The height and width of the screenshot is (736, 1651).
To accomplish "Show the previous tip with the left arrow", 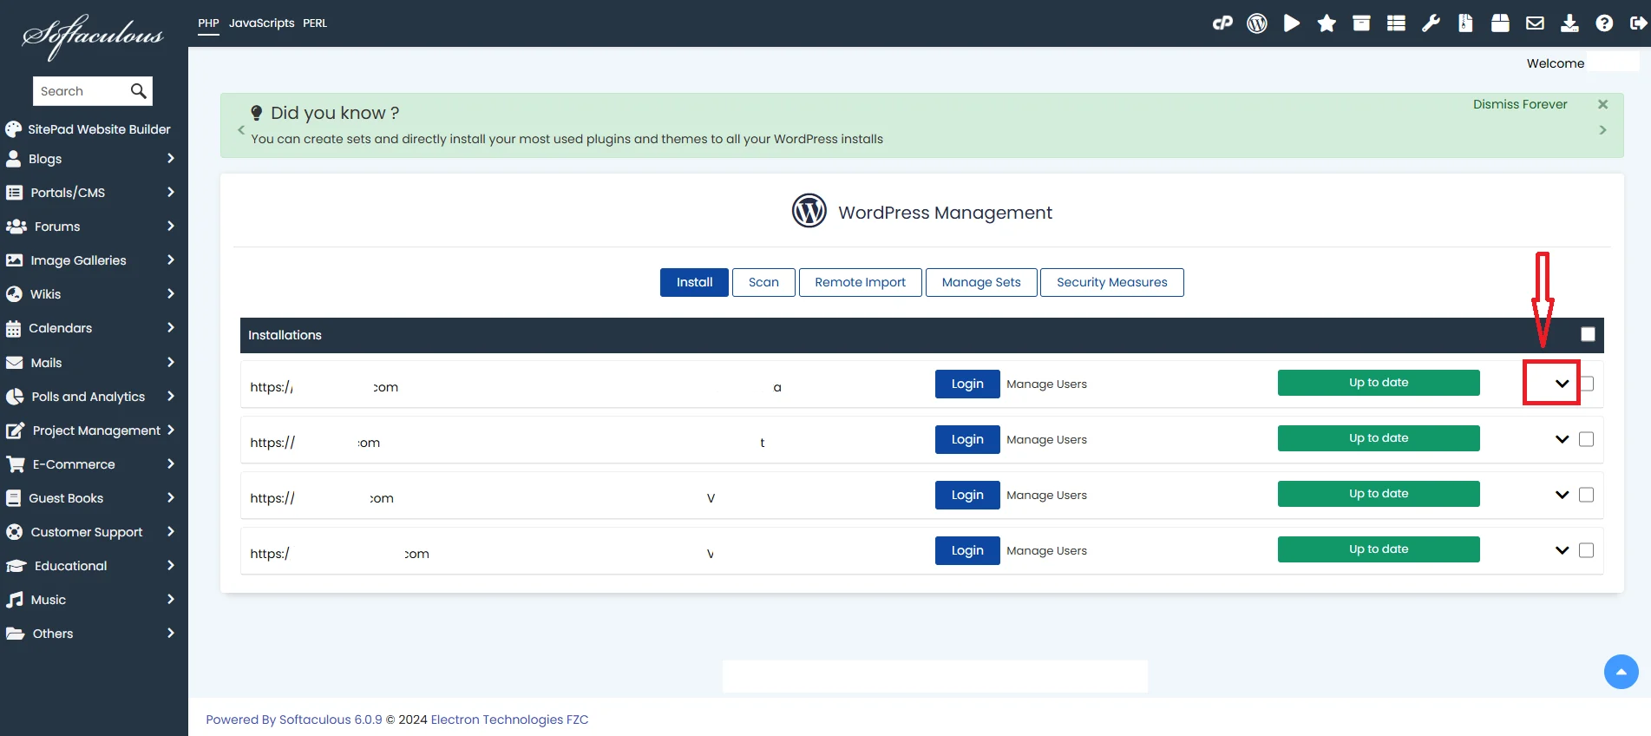I will 241,130.
